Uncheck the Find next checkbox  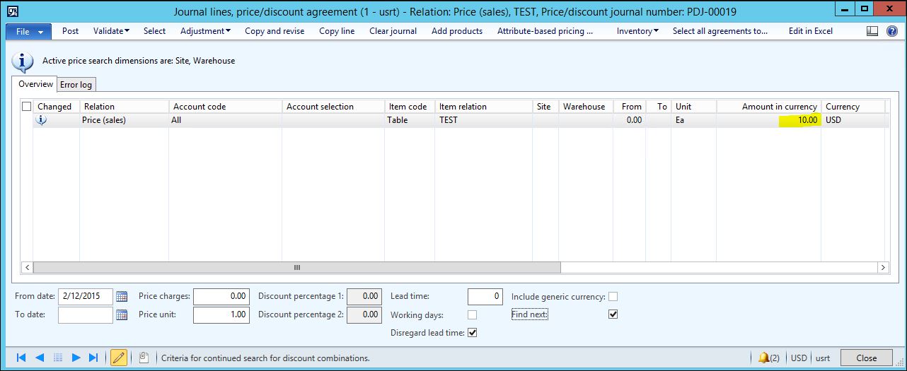point(613,314)
